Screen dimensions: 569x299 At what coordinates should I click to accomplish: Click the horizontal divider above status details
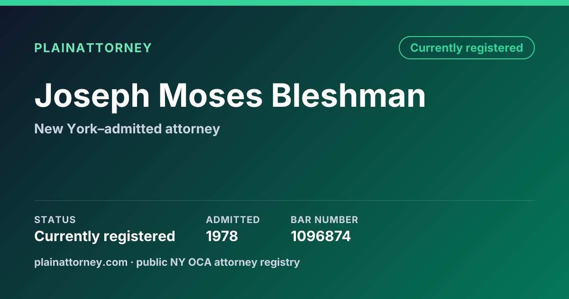click(284, 200)
